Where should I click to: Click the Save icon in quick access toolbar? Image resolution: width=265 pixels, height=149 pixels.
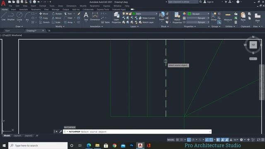(18, 2)
